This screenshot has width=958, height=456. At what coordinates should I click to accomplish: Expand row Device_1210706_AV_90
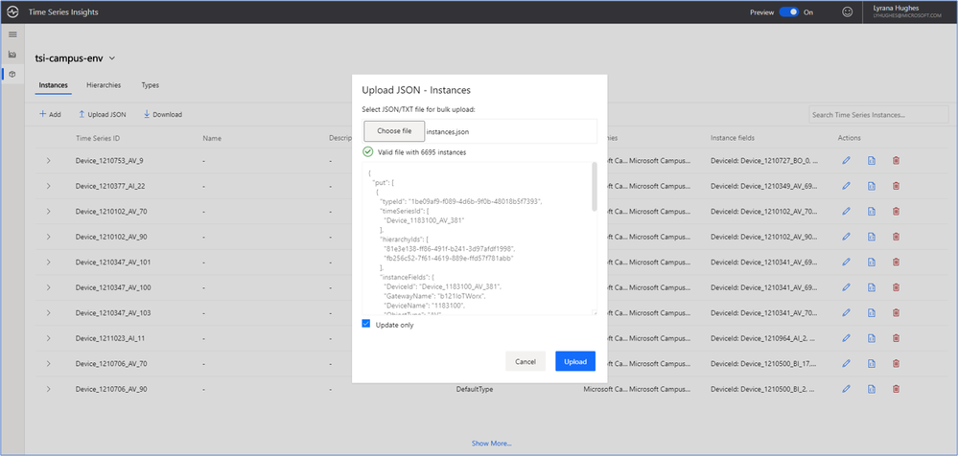pos(48,388)
